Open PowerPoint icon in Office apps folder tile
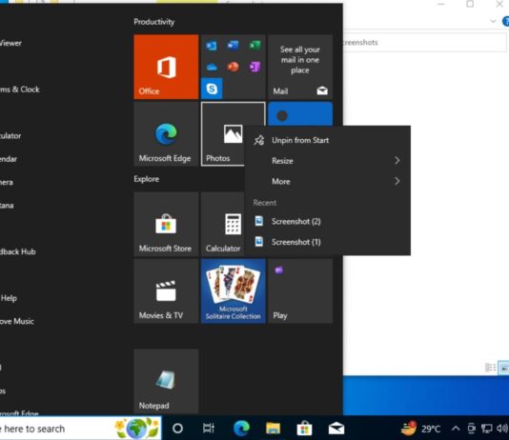The height and width of the screenshot is (440, 509). point(234,67)
